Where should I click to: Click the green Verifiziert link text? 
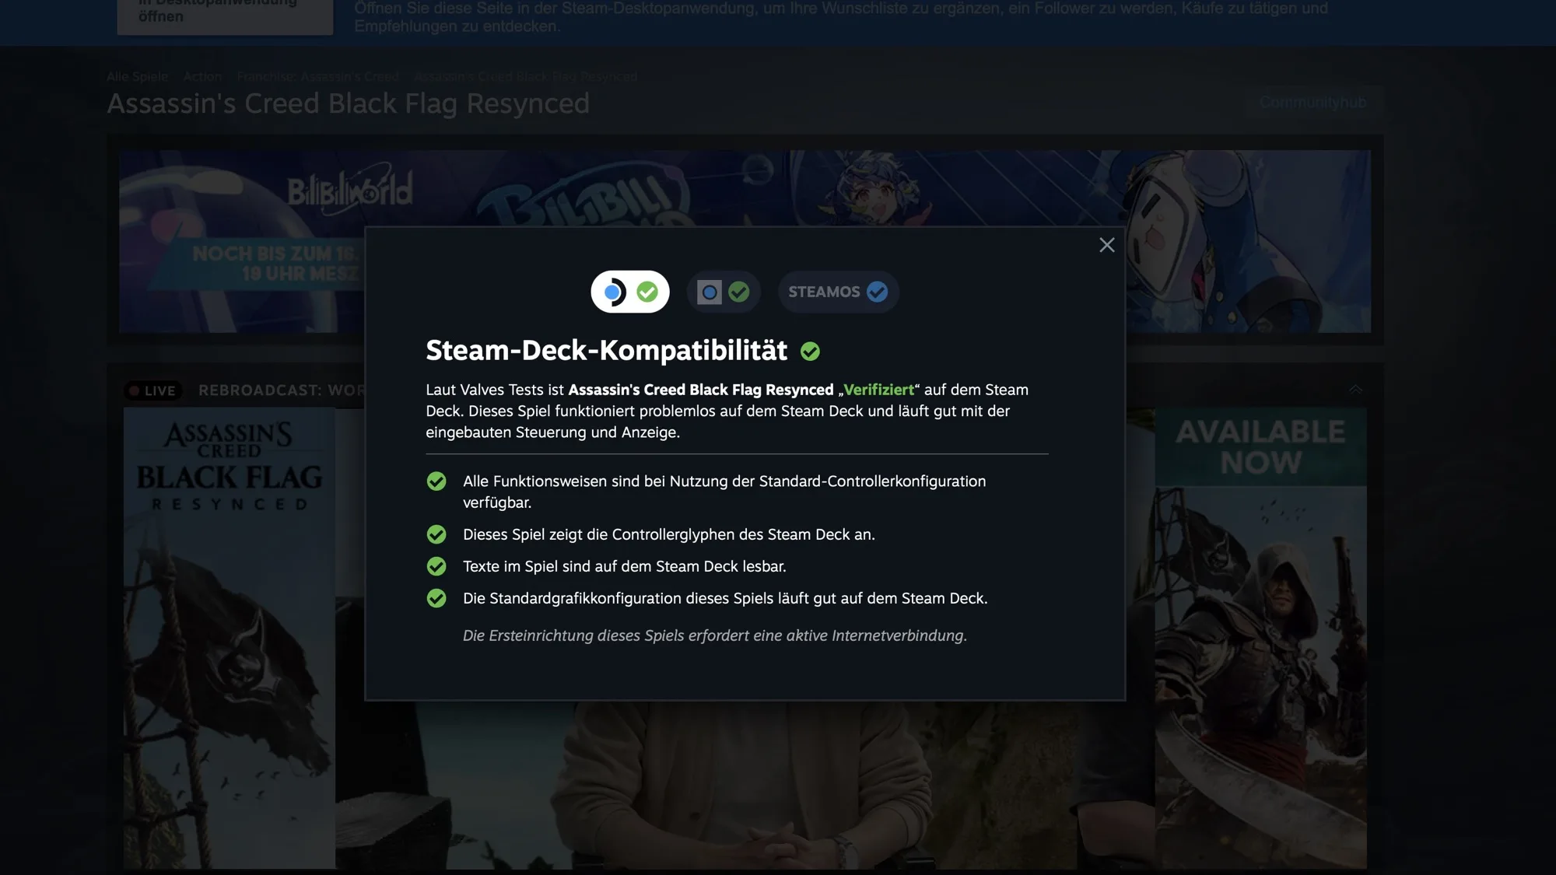[x=878, y=390]
